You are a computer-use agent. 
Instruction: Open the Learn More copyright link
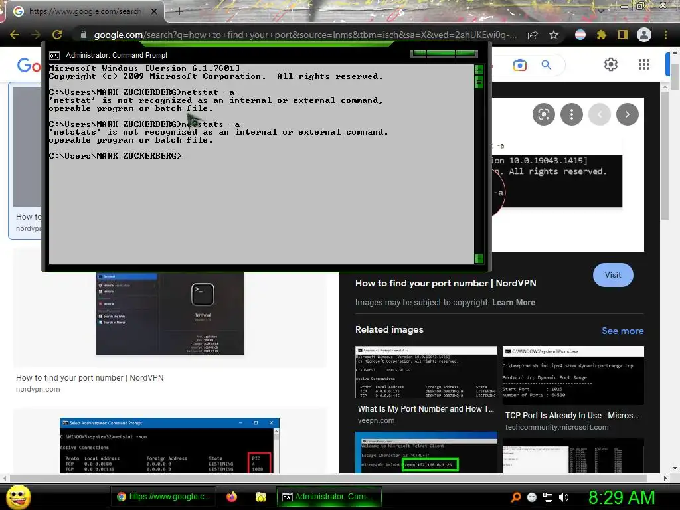pyautogui.click(x=513, y=303)
